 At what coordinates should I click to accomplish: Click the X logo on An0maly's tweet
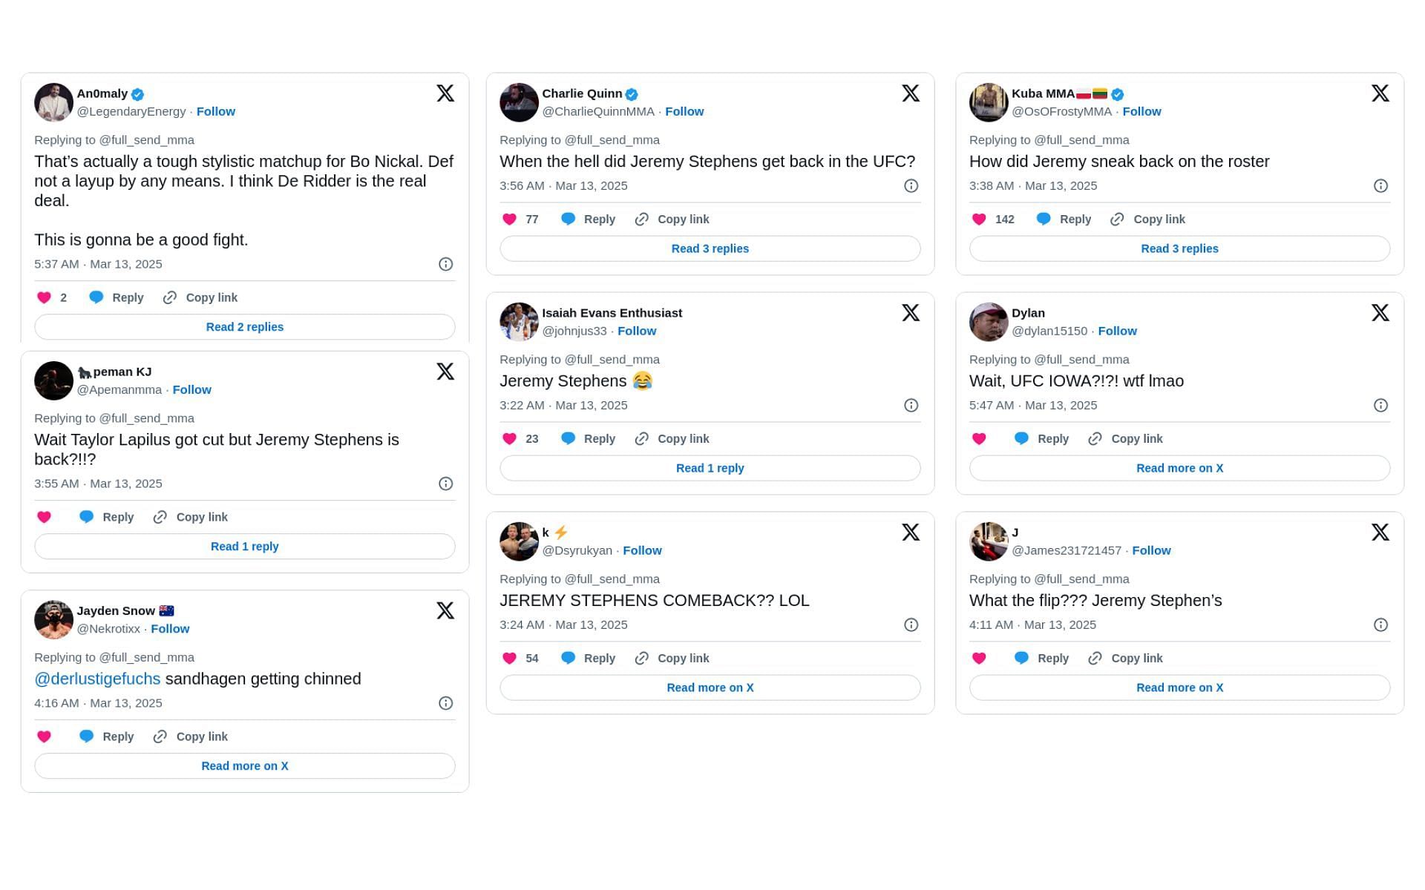pos(445,93)
